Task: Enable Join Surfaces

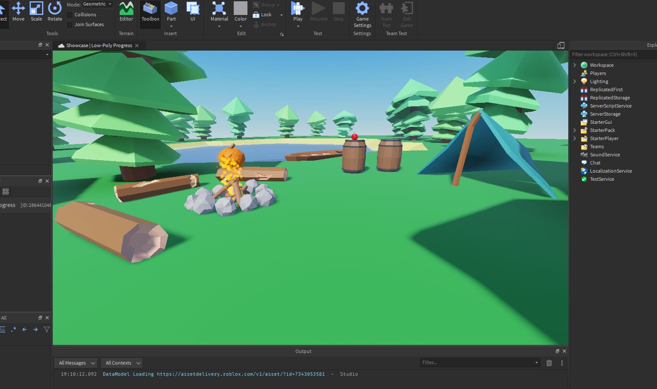Action: pos(69,24)
